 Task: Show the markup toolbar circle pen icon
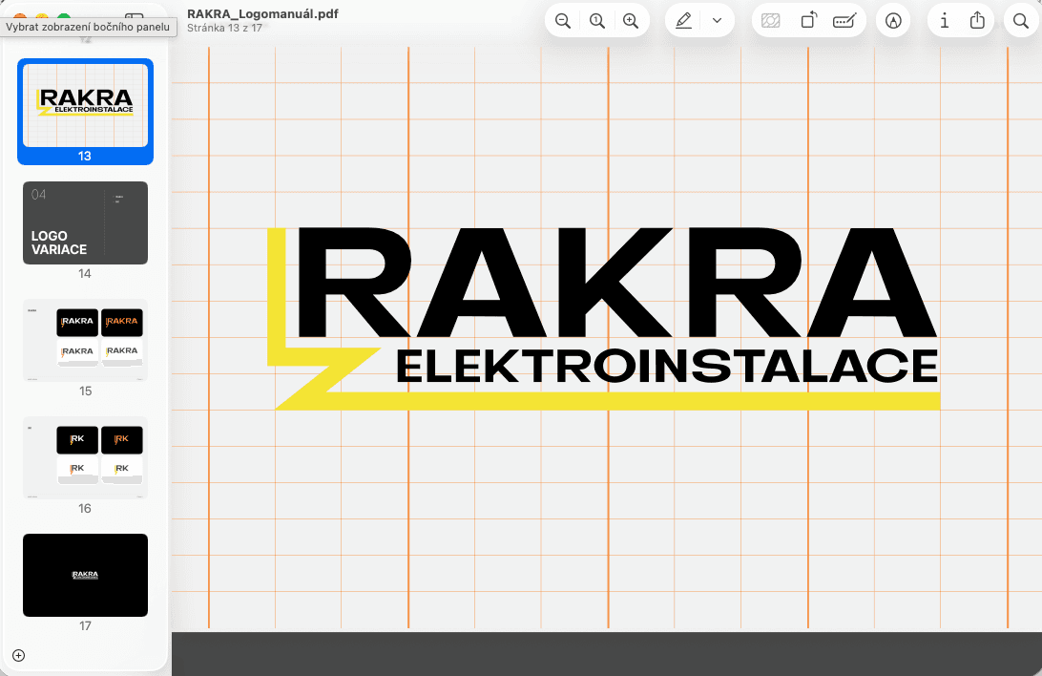(x=893, y=21)
